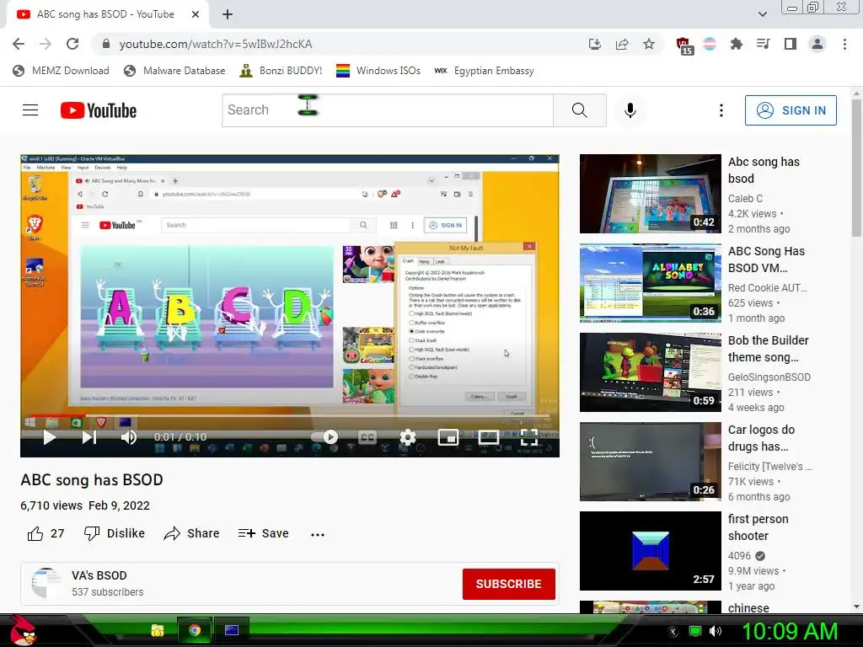Toggle closed captions CC button
863x647 pixels.
[367, 437]
